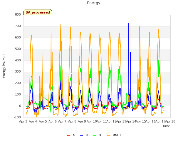Click the 300 y-axis tick value

18,72
